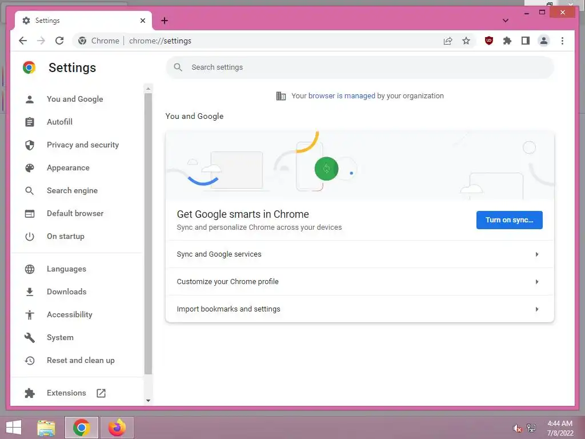Click sidebar scrollbar down arrow
The width and height of the screenshot is (585, 439).
148,401
